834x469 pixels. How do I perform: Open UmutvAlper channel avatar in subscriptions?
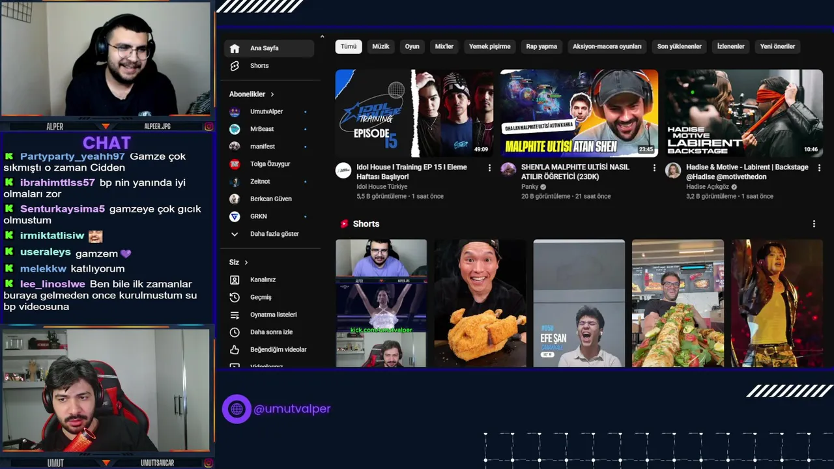pos(235,111)
